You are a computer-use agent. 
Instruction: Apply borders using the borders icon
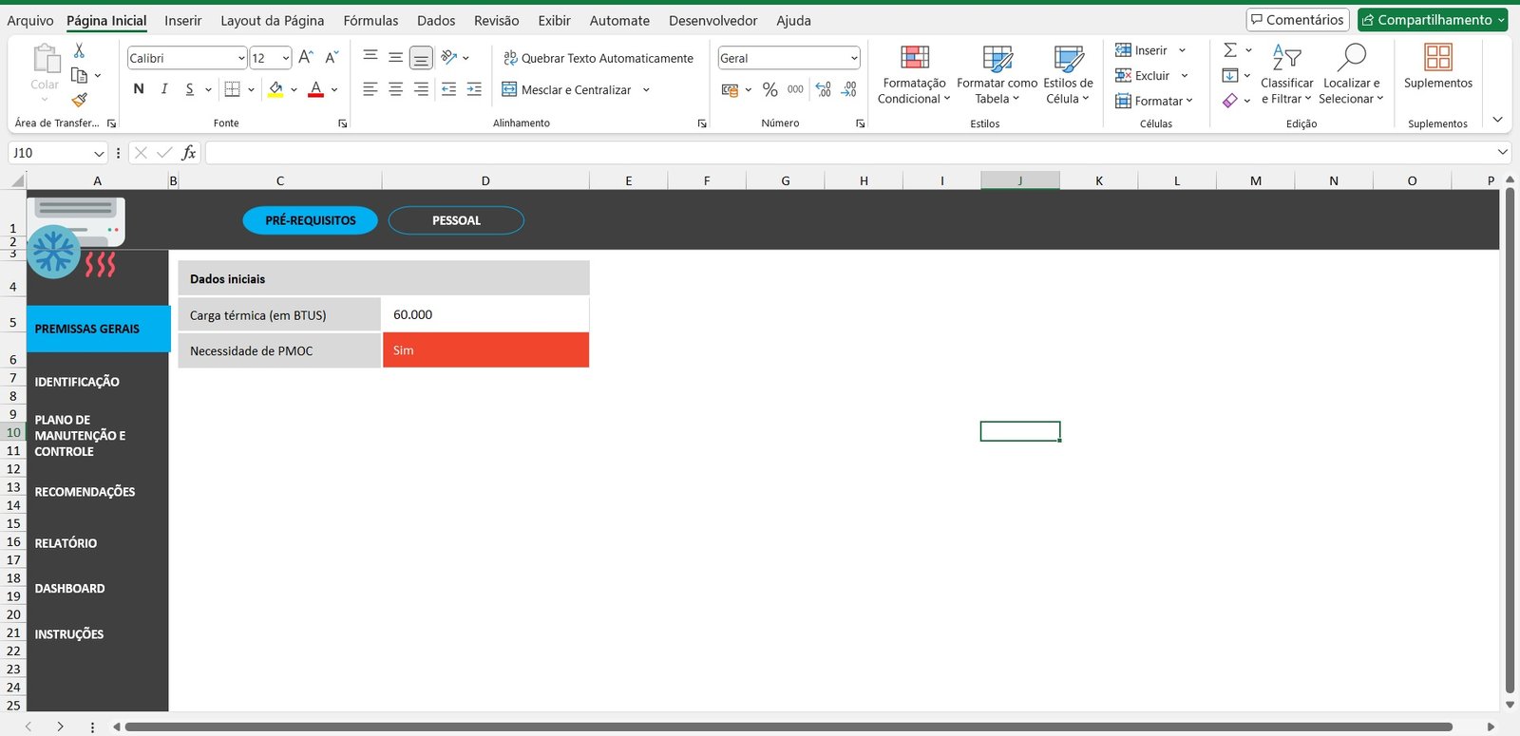coord(232,89)
